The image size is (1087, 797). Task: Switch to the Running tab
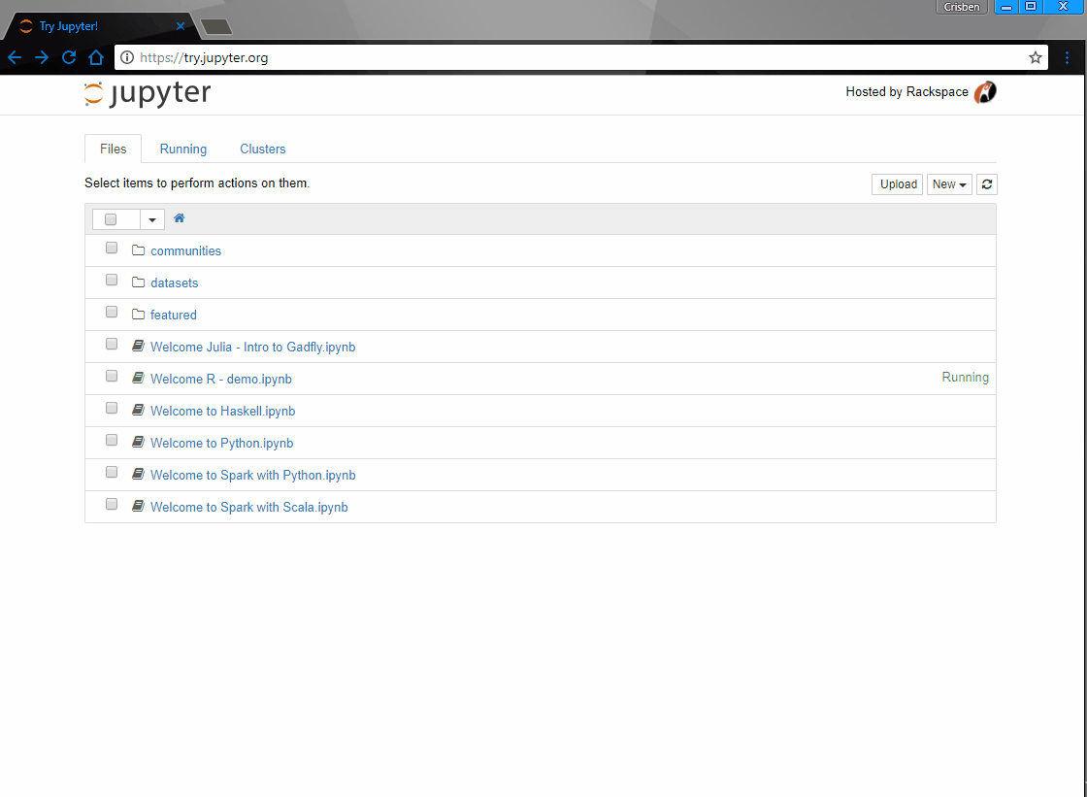pyautogui.click(x=183, y=149)
